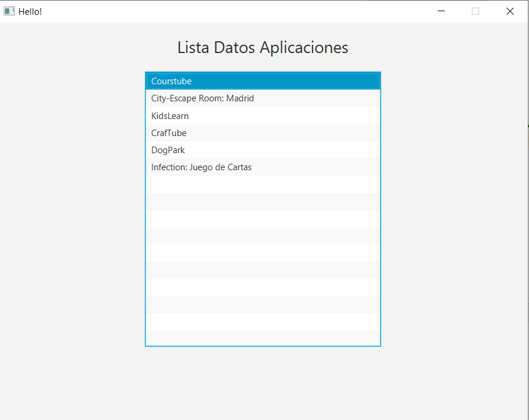Click the list view's bottom border area
The width and height of the screenshot is (529, 420).
pyautogui.click(x=262, y=345)
